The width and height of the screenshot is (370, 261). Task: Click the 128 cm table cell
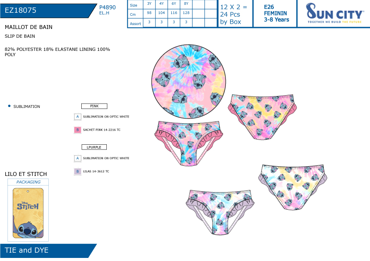(186, 13)
